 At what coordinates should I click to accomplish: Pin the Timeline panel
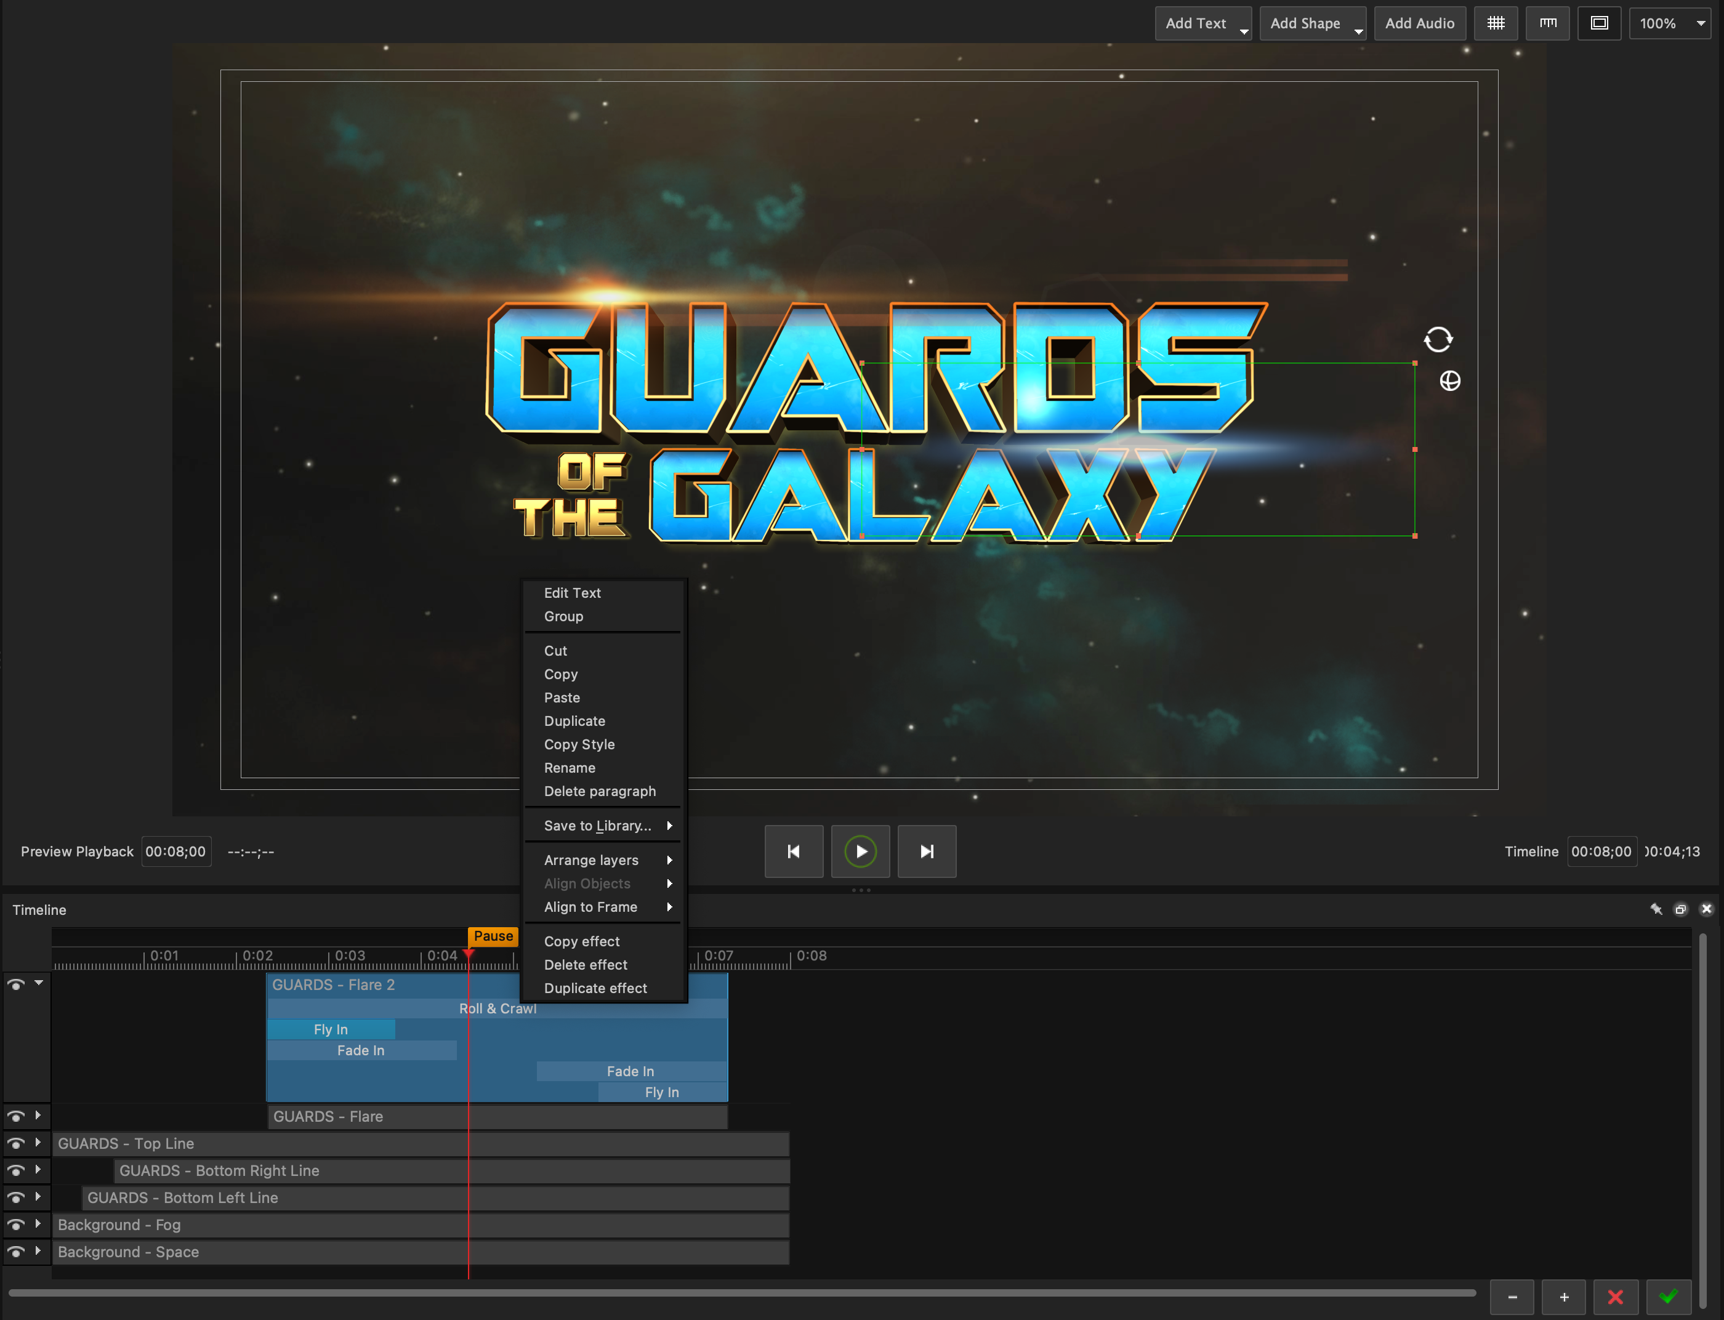(x=1656, y=909)
